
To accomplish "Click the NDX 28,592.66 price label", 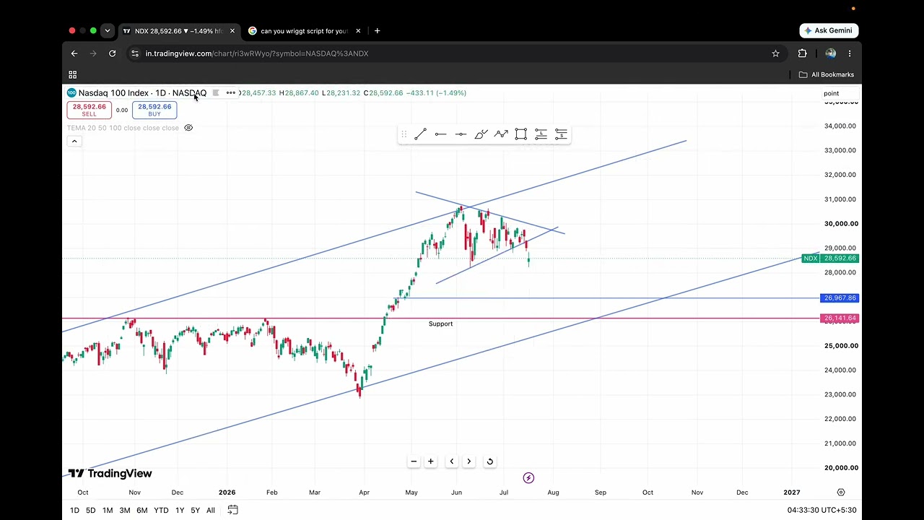I will click(830, 259).
